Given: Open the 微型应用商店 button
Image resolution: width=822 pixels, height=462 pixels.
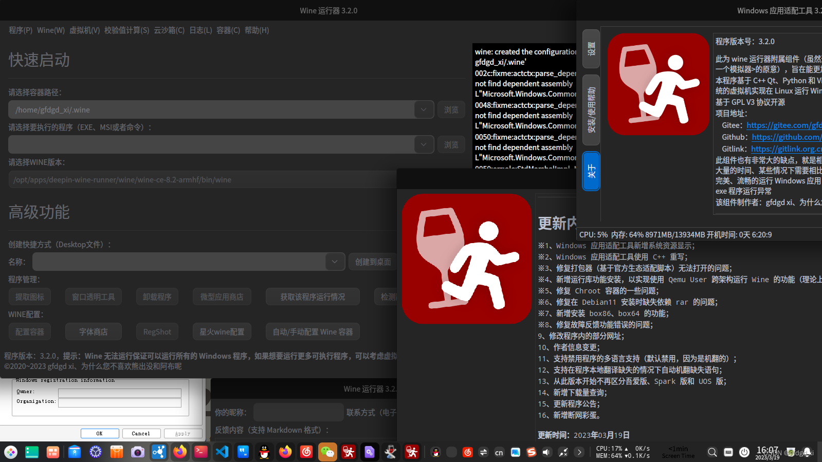Looking at the screenshot, I should pyautogui.click(x=222, y=297).
